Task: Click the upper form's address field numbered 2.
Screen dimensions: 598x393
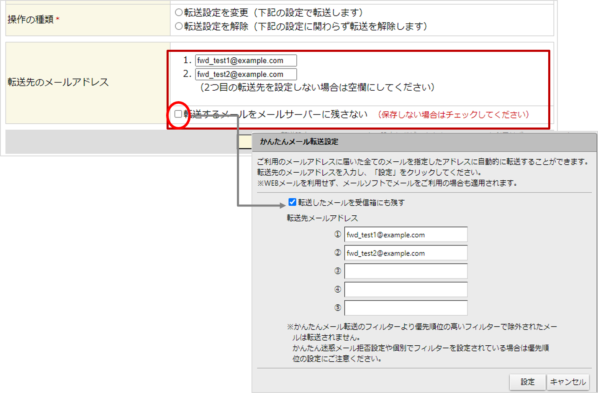Action: click(246, 74)
